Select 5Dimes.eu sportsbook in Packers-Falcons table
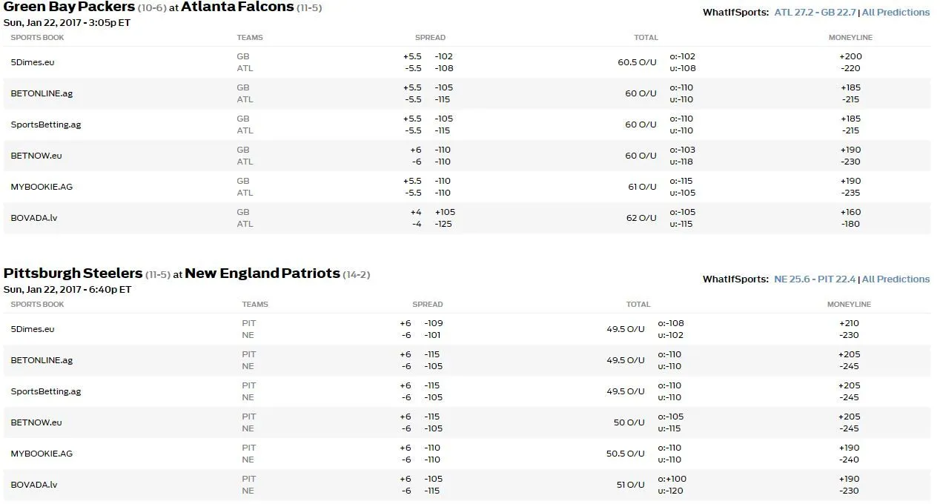This screenshot has width=940, height=504. (x=33, y=62)
